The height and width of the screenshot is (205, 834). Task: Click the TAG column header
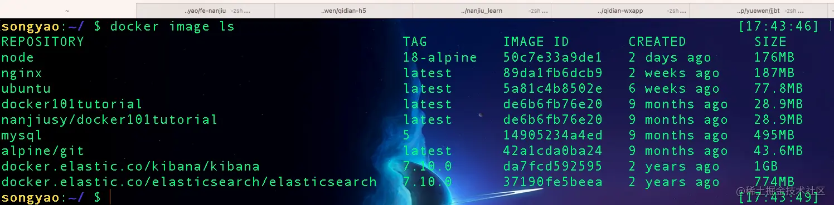click(415, 42)
